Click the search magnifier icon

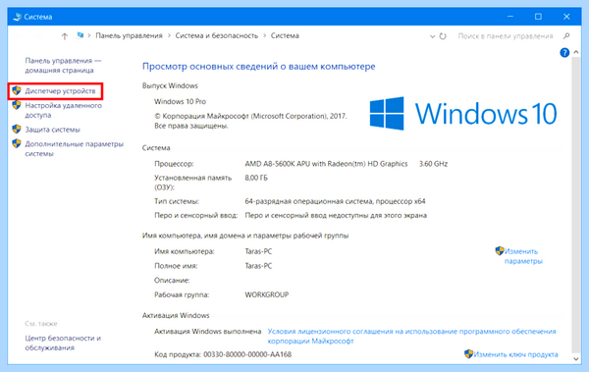pyautogui.click(x=566, y=36)
